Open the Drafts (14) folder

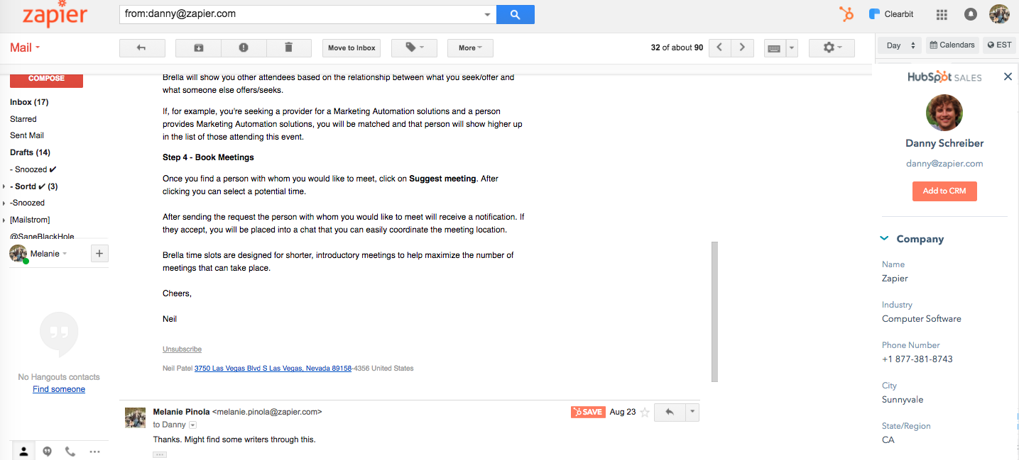30,152
